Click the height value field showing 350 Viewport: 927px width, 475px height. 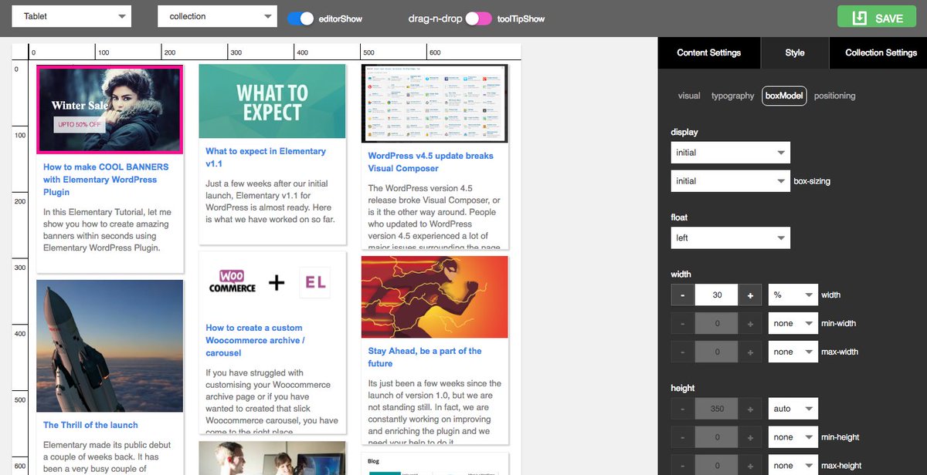point(717,409)
